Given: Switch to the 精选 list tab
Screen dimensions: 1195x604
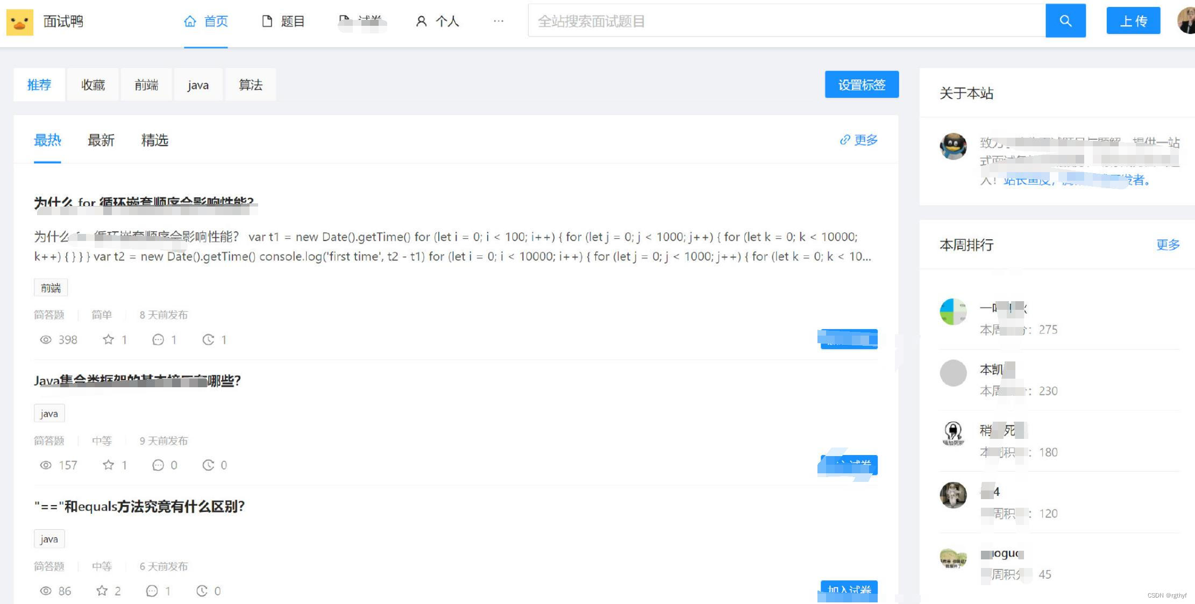Looking at the screenshot, I should tap(155, 140).
